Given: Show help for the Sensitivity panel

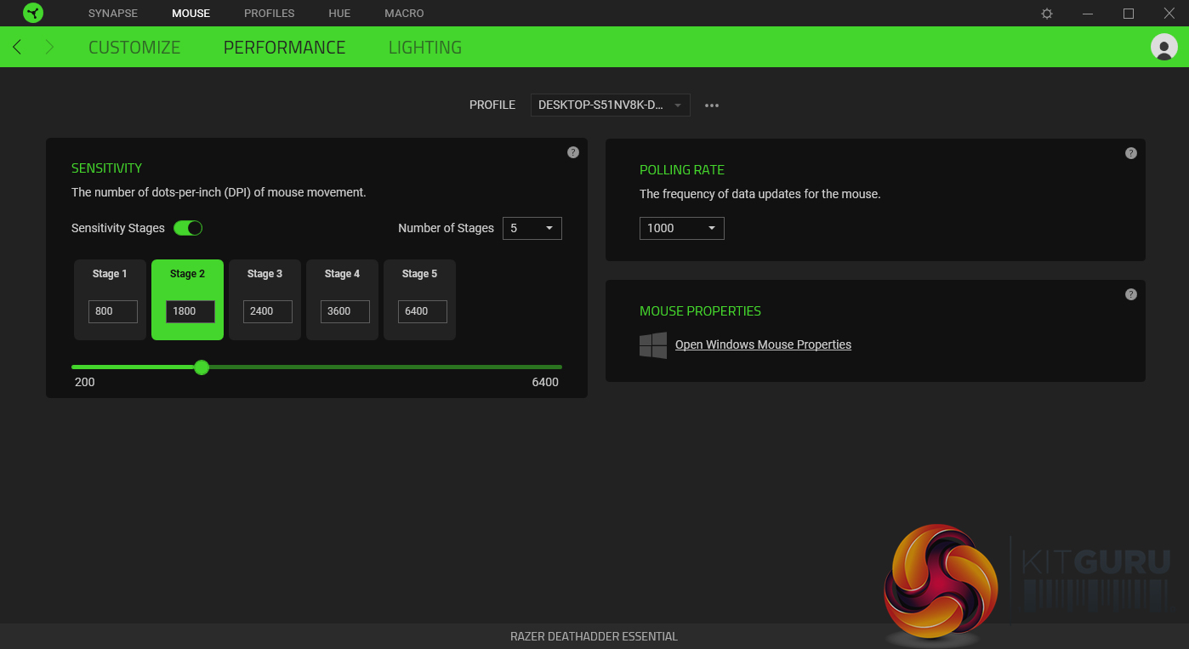Looking at the screenshot, I should click(573, 152).
